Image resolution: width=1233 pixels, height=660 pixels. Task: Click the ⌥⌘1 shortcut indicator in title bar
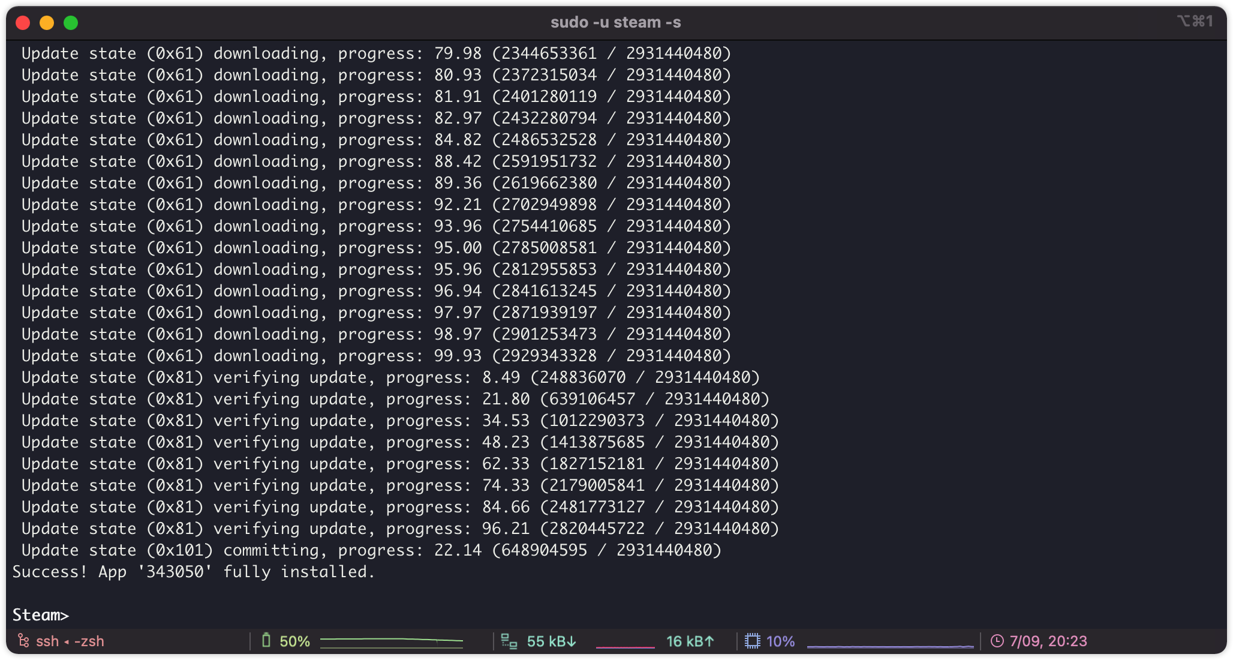click(1195, 22)
